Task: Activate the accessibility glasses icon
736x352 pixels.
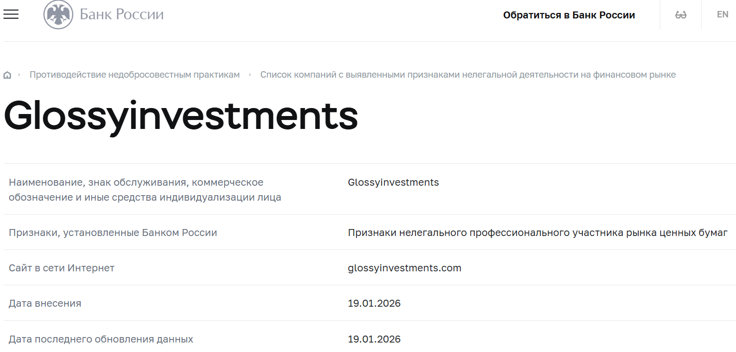Action: pos(680,14)
